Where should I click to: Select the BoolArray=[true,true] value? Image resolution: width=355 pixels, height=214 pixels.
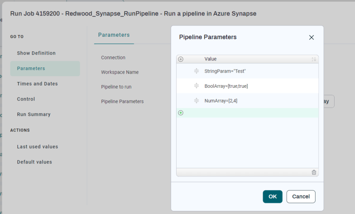tap(226, 86)
